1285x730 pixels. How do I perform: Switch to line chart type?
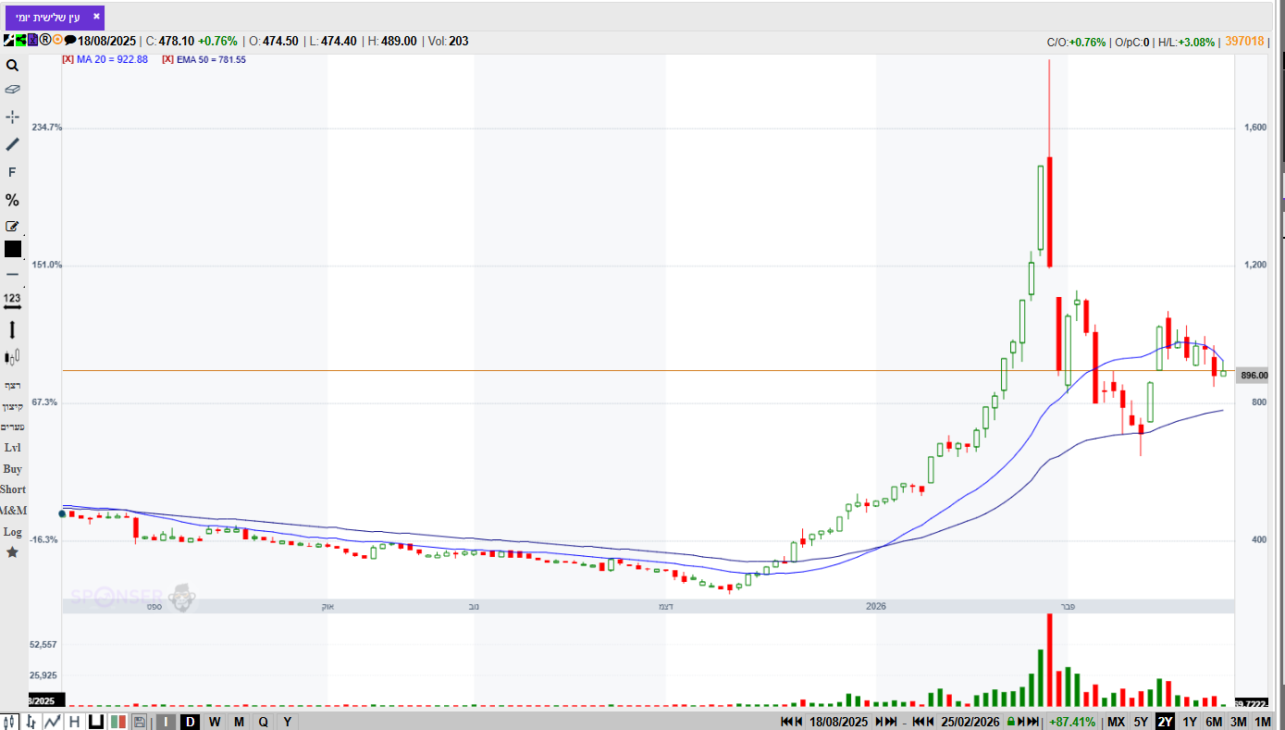tap(53, 722)
